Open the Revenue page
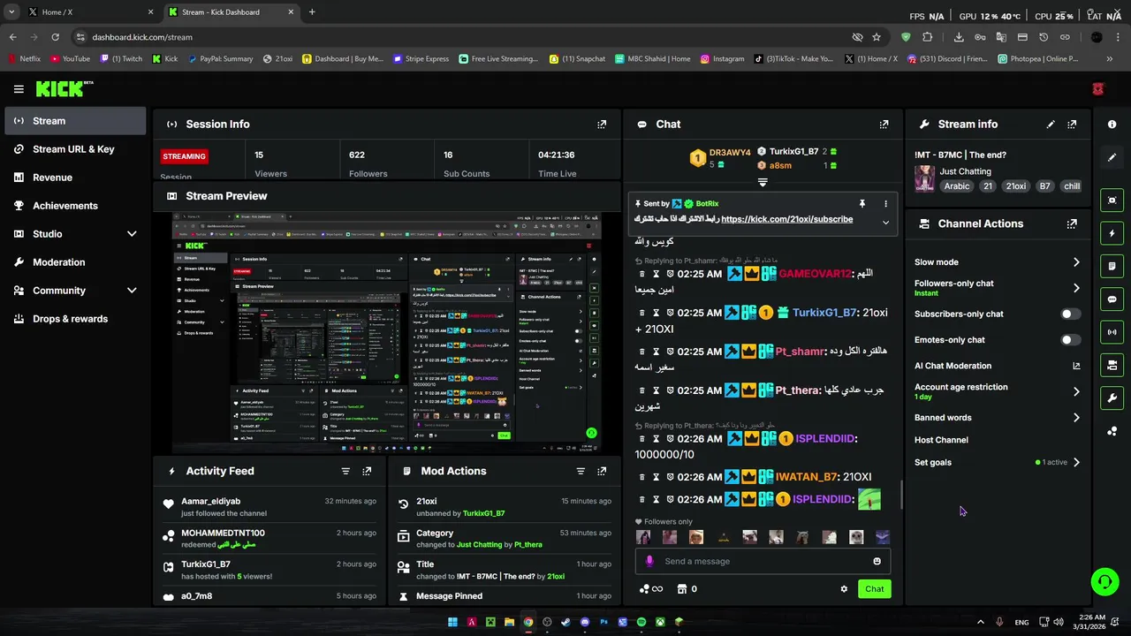The width and height of the screenshot is (1131, 636). tap(75, 178)
